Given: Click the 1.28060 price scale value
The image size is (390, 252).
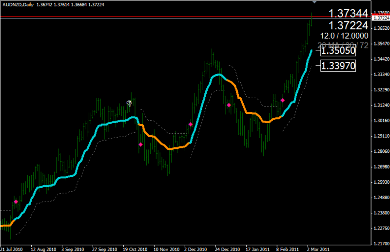Looking at the screenshot, I should (382, 151).
